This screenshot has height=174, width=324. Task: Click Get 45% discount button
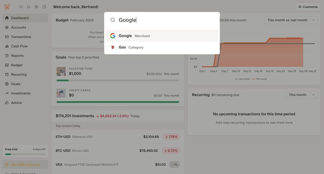point(25,165)
